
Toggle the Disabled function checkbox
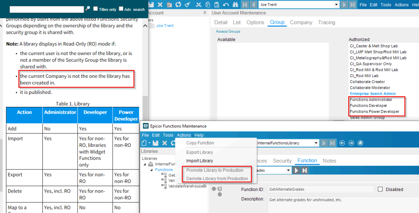pos(380,189)
